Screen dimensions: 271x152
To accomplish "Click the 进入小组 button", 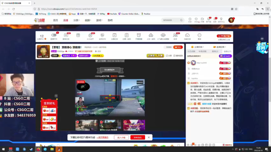I will [x=121, y=137].
